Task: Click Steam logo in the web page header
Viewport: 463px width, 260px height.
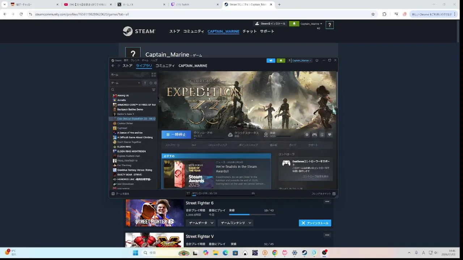Action: click(139, 31)
